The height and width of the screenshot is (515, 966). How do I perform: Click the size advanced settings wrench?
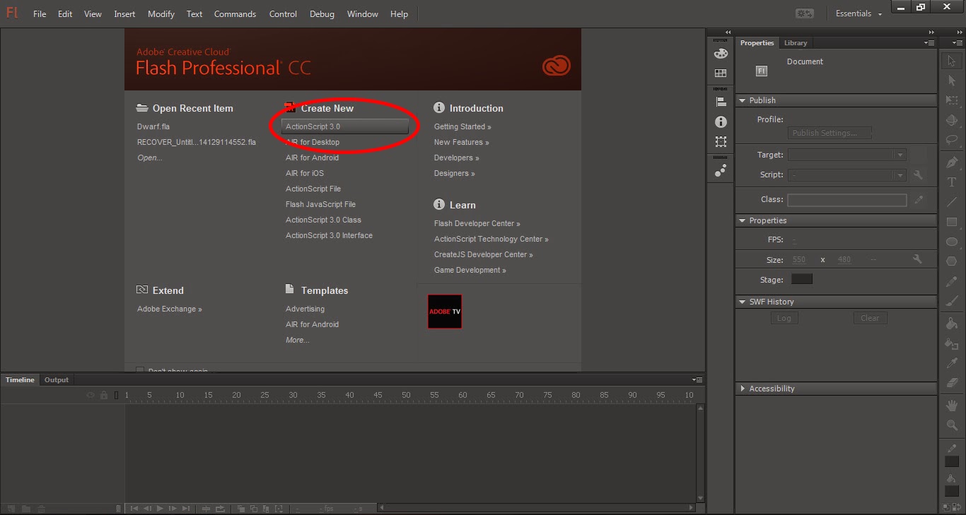pyautogui.click(x=917, y=259)
